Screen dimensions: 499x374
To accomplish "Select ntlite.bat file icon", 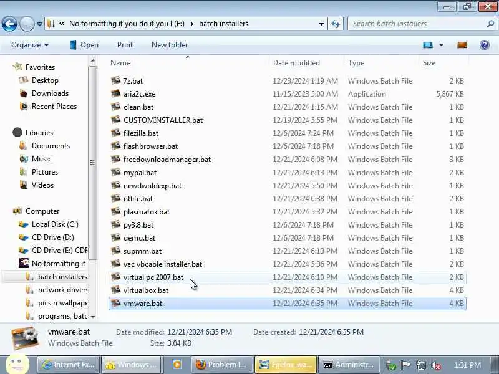I will (116, 198).
